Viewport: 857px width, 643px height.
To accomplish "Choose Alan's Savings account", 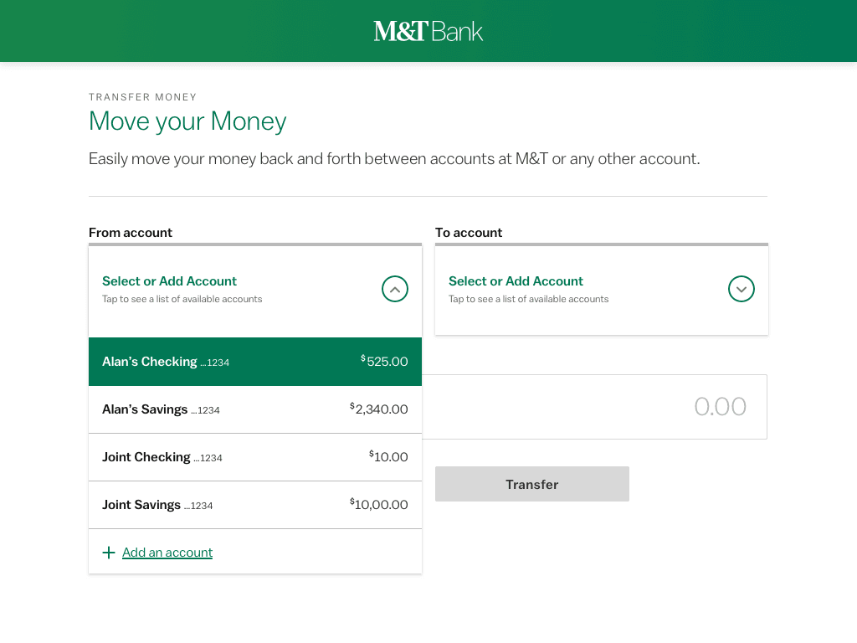I will [255, 409].
